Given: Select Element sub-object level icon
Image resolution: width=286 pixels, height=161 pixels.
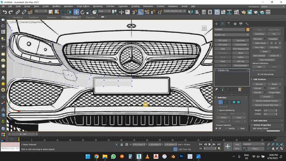Looking at the screenshot, I should point(238,102).
